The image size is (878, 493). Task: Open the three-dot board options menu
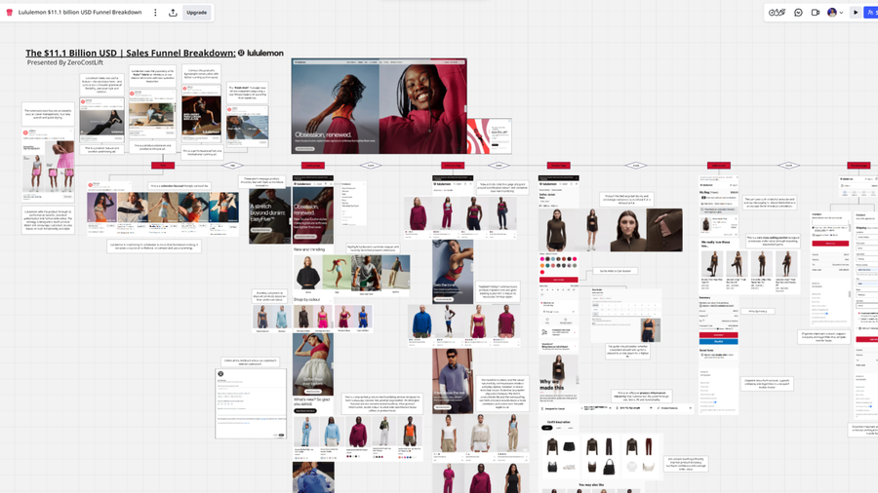pos(156,13)
